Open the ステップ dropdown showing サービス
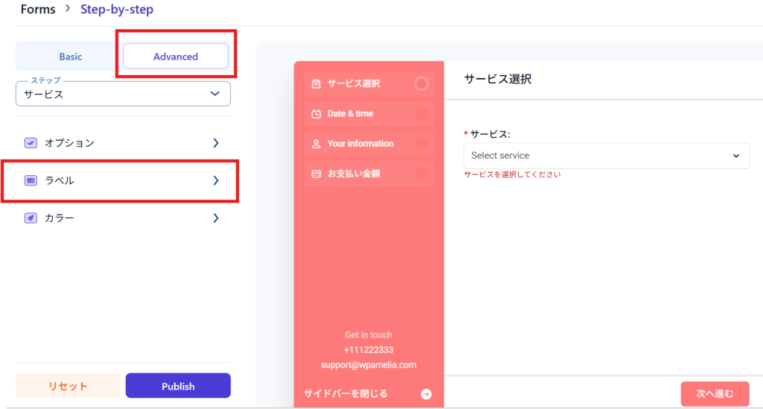The height and width of the screenshot is (409, 763). (x=123, y=95)
